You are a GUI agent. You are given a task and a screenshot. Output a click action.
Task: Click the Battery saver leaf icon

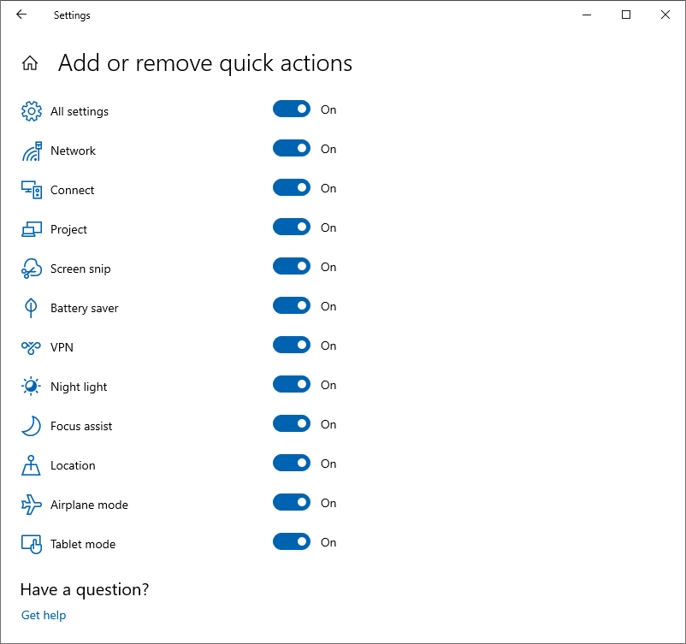[31, 308]
